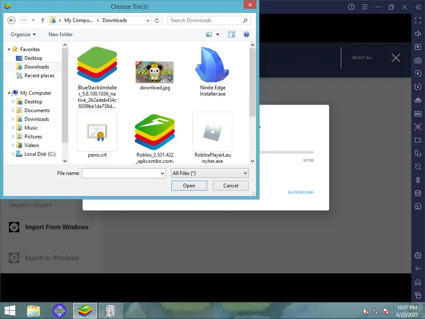Select the download.jpg file thumbnail
This screenshot has height=319, width=425.
point(155,72)
